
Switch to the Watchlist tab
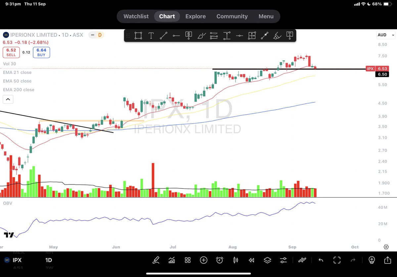click(136, 16)
